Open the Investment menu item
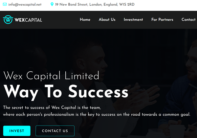 click(x=133, y=20)
